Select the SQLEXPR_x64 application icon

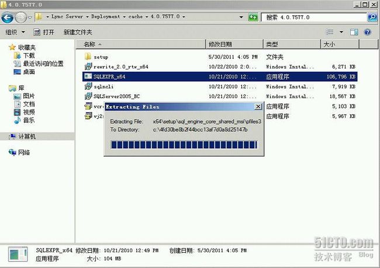(88, 76)
